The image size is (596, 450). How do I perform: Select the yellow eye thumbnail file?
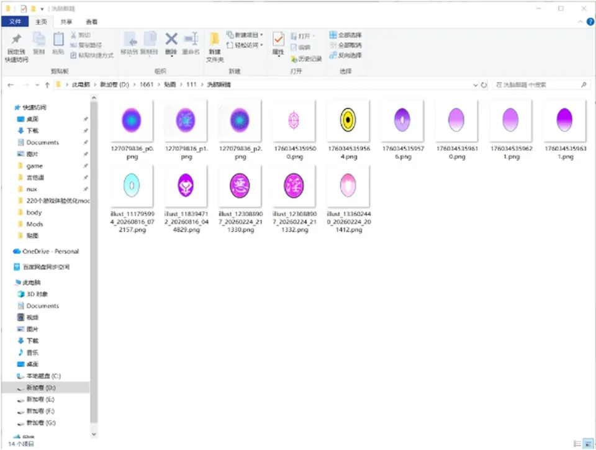tap(348, 120)
